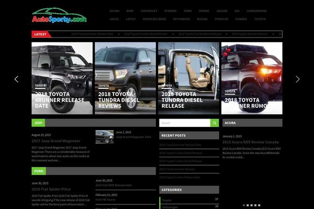This screenshot has width=314, height=209.
Task: Open the AutoSporty.com logo
Action: [59, 16]
